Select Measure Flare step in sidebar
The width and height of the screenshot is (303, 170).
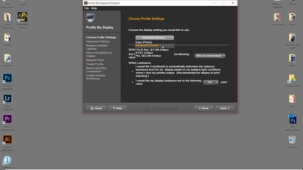tap(95, 60)
